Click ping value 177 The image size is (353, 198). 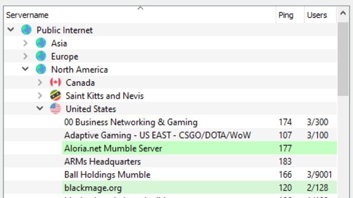(285, 148)
